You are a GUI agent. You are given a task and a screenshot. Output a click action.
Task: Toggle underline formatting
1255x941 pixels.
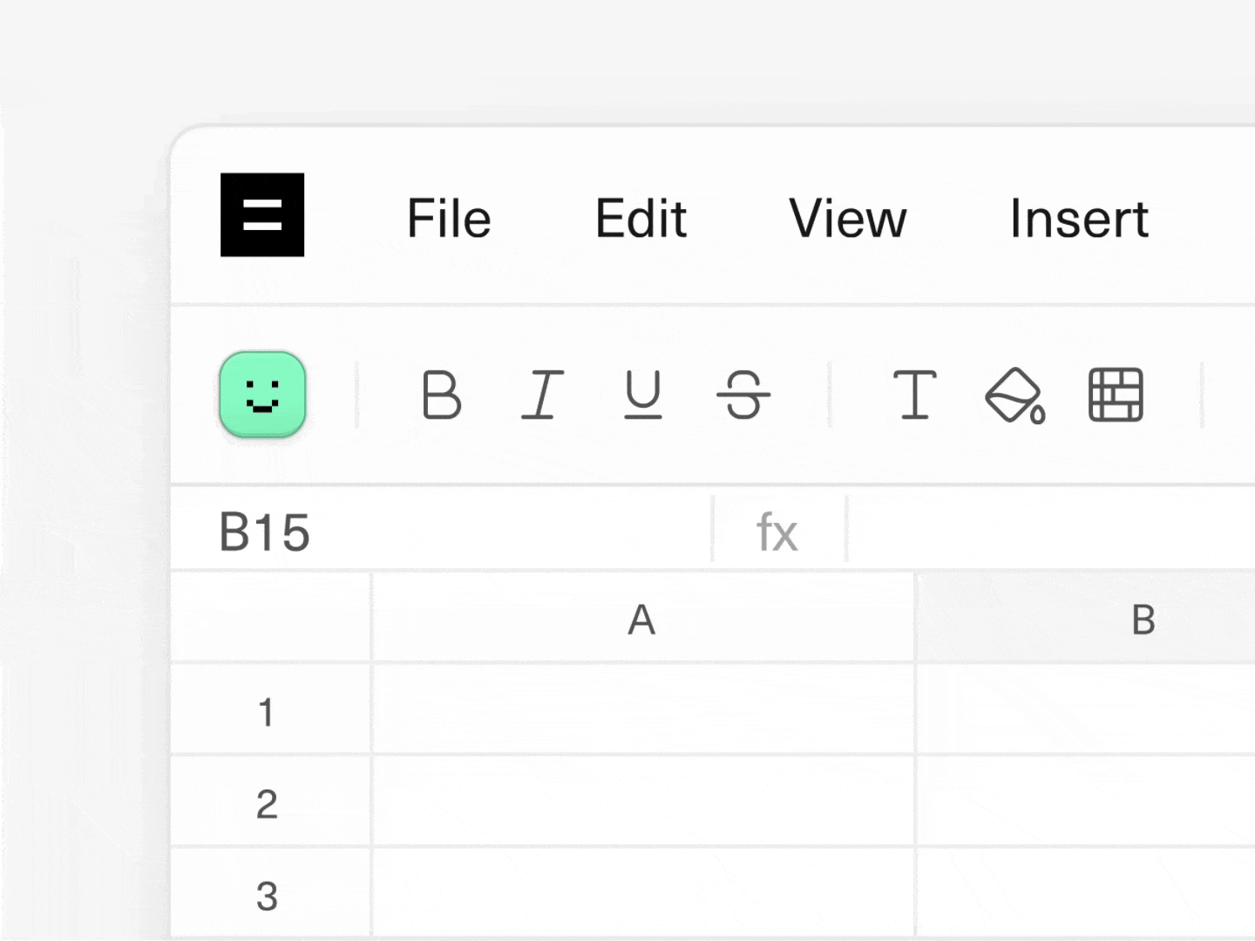pyautogui.click(x=643, y=395)
